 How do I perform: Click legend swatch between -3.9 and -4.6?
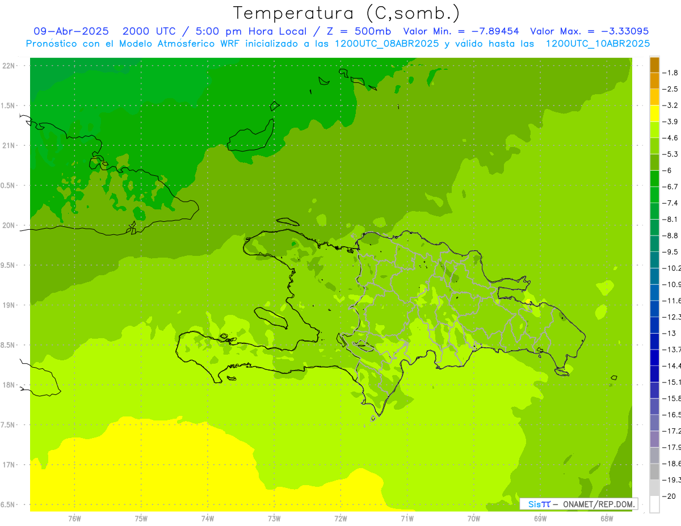(654, 130)
